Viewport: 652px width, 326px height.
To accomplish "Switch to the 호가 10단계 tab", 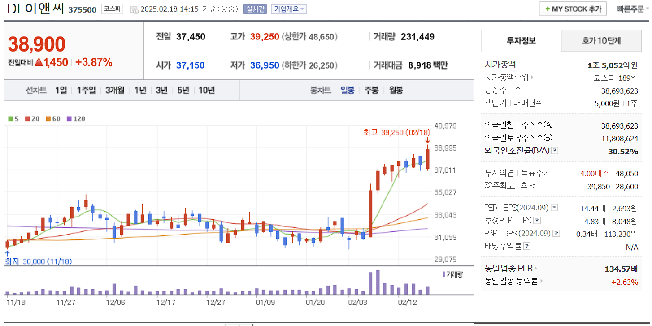I will pyautogui.click(x=600, y=41).
